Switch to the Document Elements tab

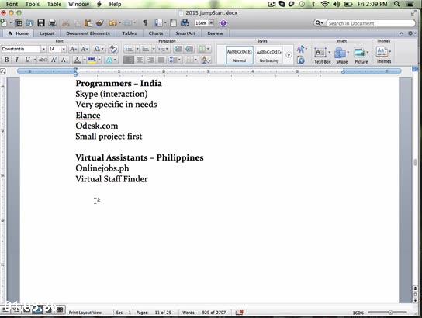[88, 33]
